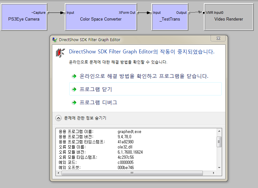Choose 프로그램 디버그 to debug the program
Viewport: 258px width, 188px height.
coord(98,103)
